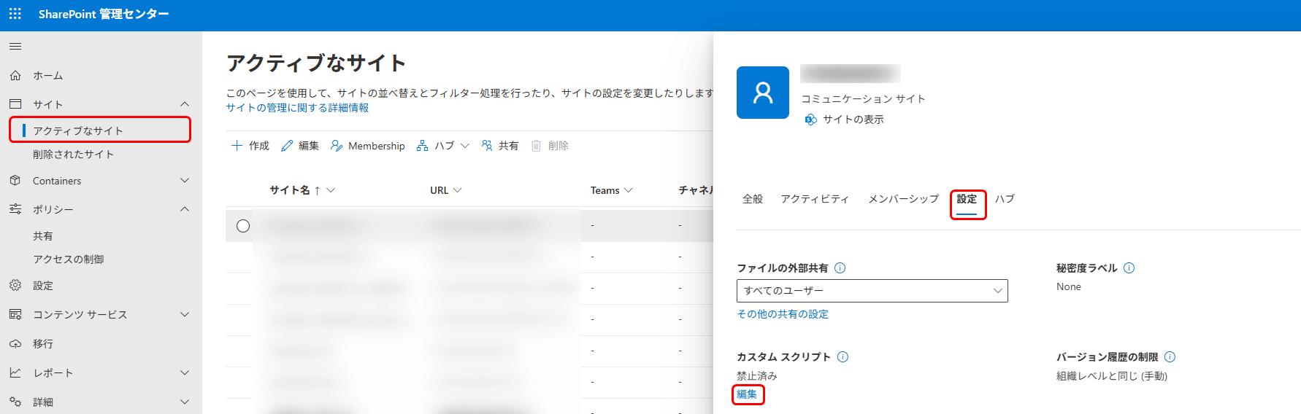The width and height of the screenshot is (1301, 414).
Task: Click the Containers cube icon
Action: coord(15,180)
